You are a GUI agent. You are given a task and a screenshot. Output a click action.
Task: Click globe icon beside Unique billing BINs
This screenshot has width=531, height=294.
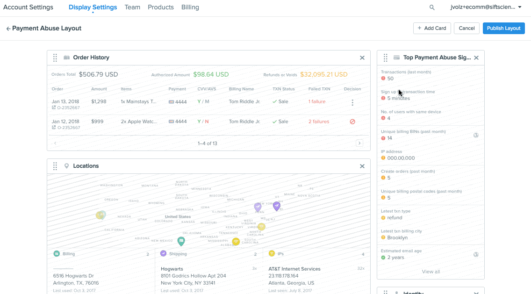point(476,135)
